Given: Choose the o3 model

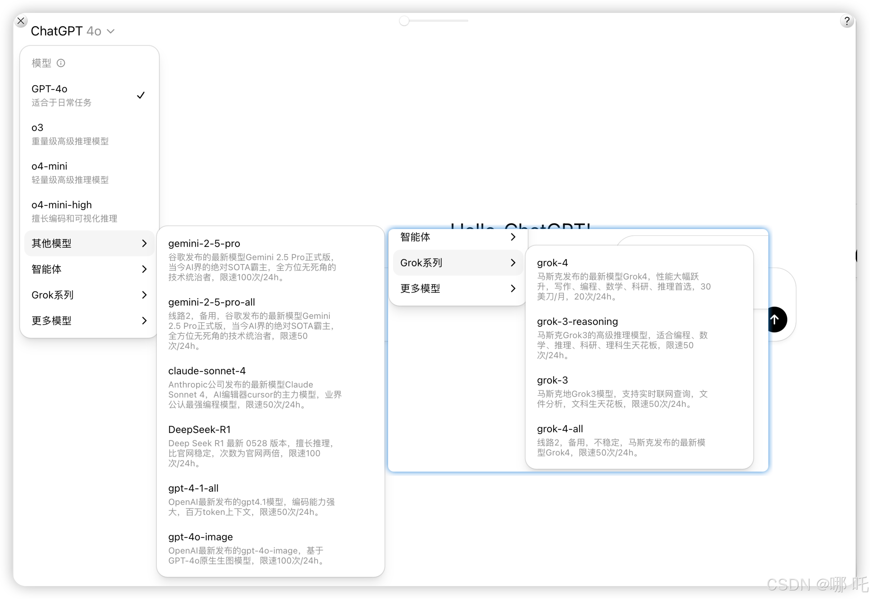Looking at the screenshot, I should 90,134.
